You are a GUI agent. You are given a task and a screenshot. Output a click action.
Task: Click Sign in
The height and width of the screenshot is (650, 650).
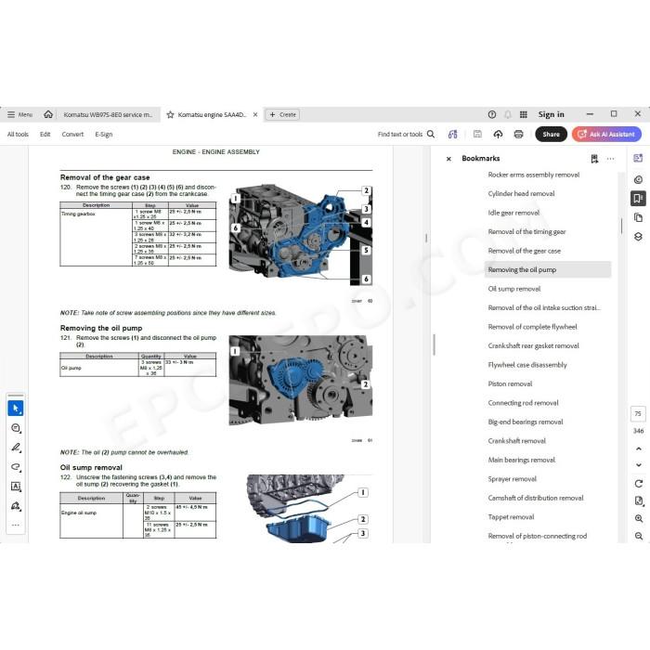tap(552, 114)
